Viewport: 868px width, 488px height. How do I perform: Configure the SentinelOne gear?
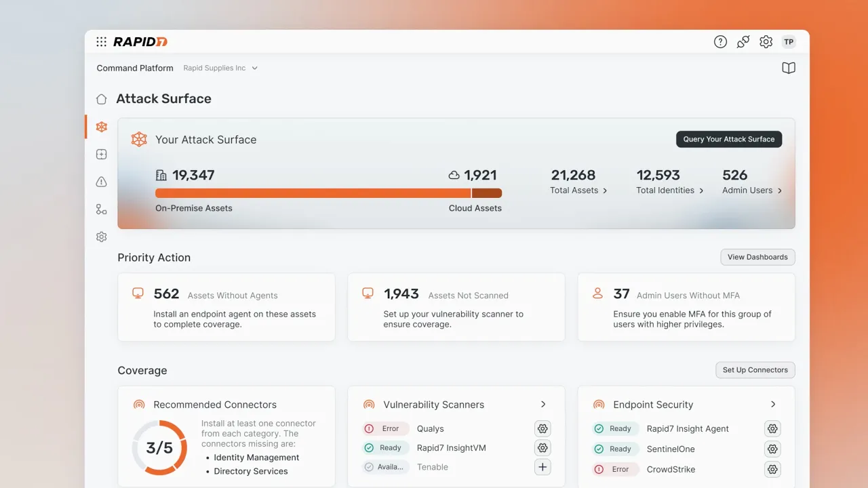pyautogui.click(x=772, y=449)
